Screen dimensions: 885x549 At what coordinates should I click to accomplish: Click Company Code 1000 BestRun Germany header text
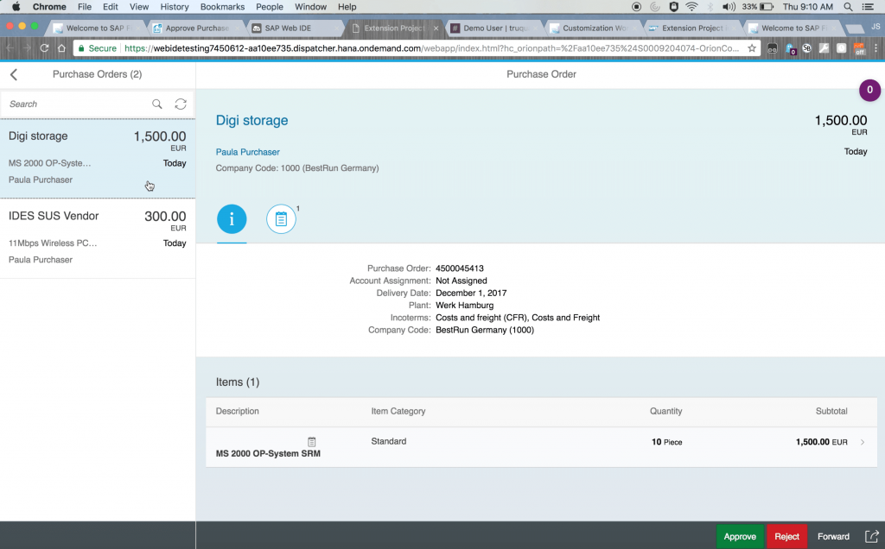tap(297, 168)
